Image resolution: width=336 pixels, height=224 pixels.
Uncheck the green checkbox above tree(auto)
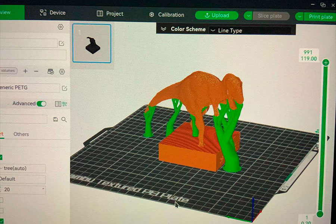click(x=1, y=157)
